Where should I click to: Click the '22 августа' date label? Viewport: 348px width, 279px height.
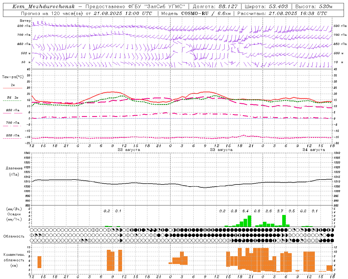coord(129,150)
